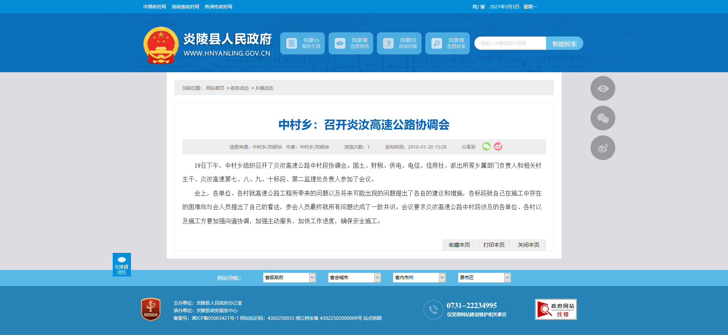Screen dimensions: 728x335
Task: Click the 打印本页 print button
Action: point(494,245)
